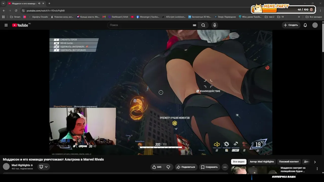Click the Создать button
Screen dimensions: 324x182
click(291, 25)
